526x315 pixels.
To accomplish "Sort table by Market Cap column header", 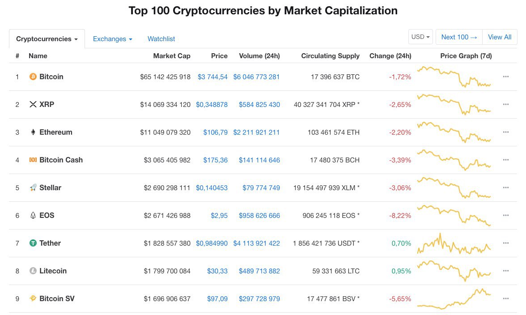I will tap(171, 56).
